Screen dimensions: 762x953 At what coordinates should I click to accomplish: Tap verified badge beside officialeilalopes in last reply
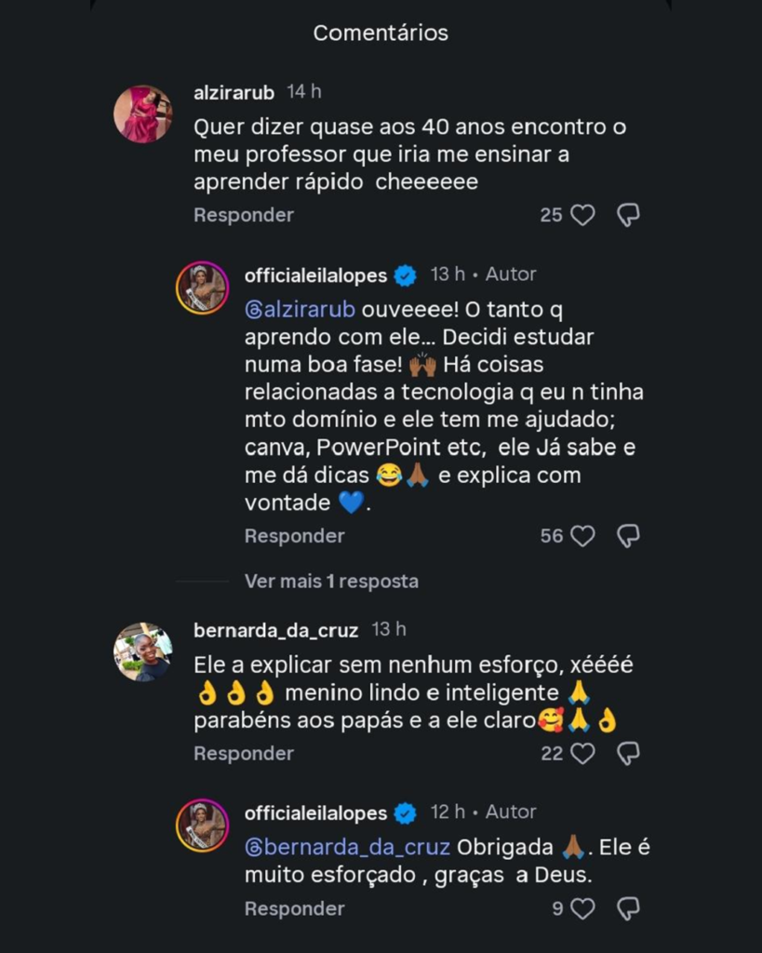coord(405,813)
